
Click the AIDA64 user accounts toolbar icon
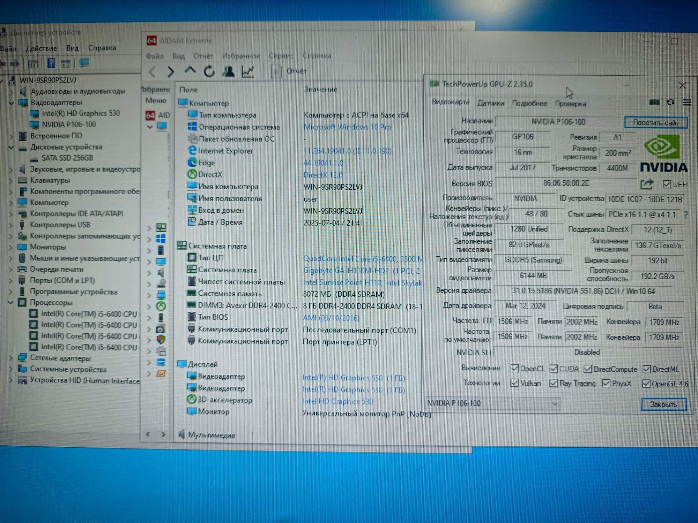pos(229,71)
